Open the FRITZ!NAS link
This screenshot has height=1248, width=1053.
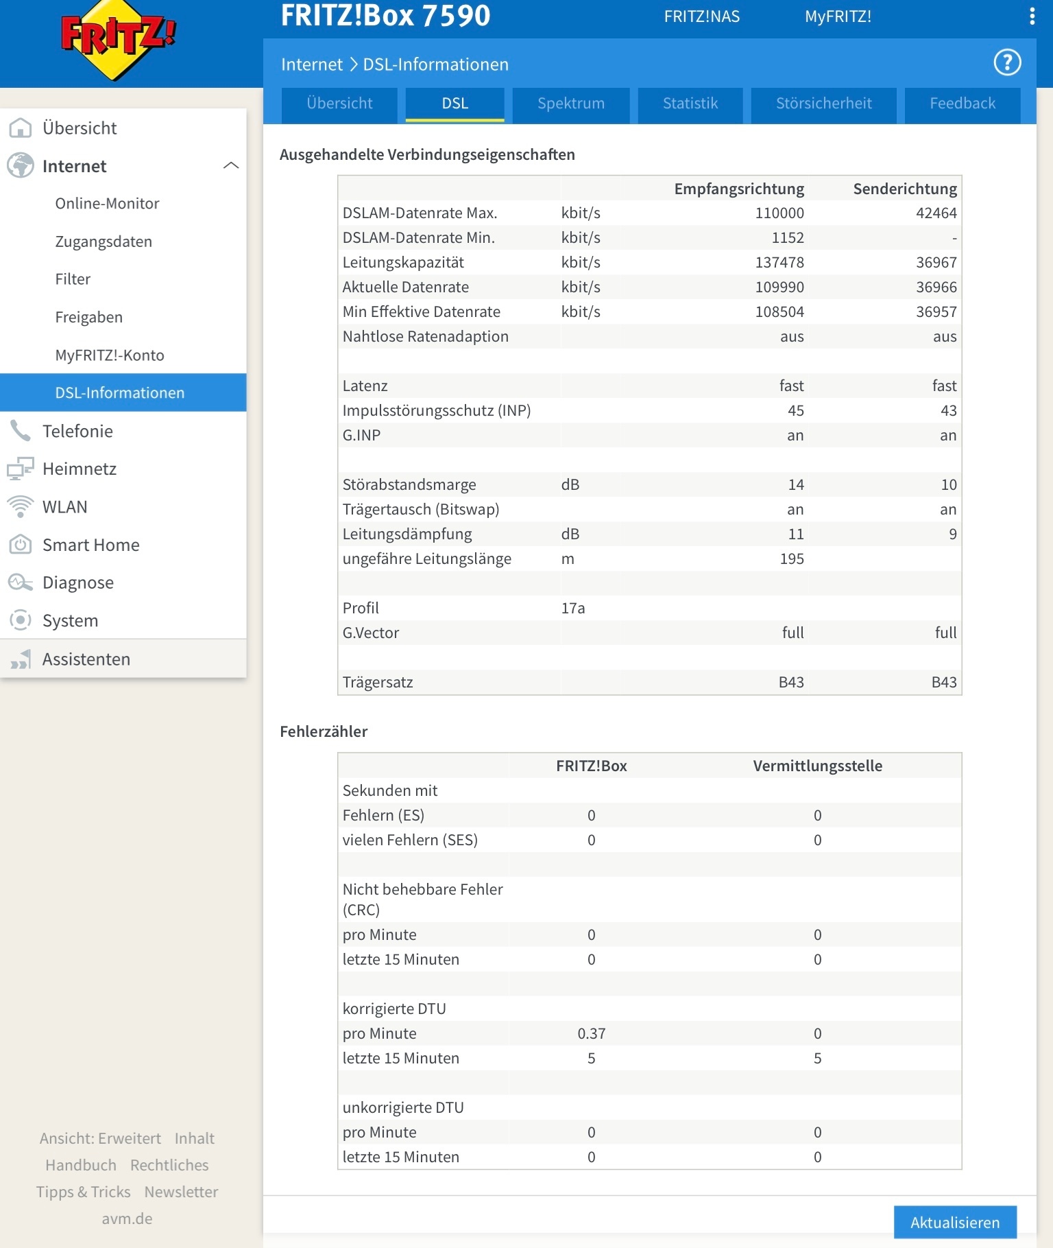tap(702, 16)
